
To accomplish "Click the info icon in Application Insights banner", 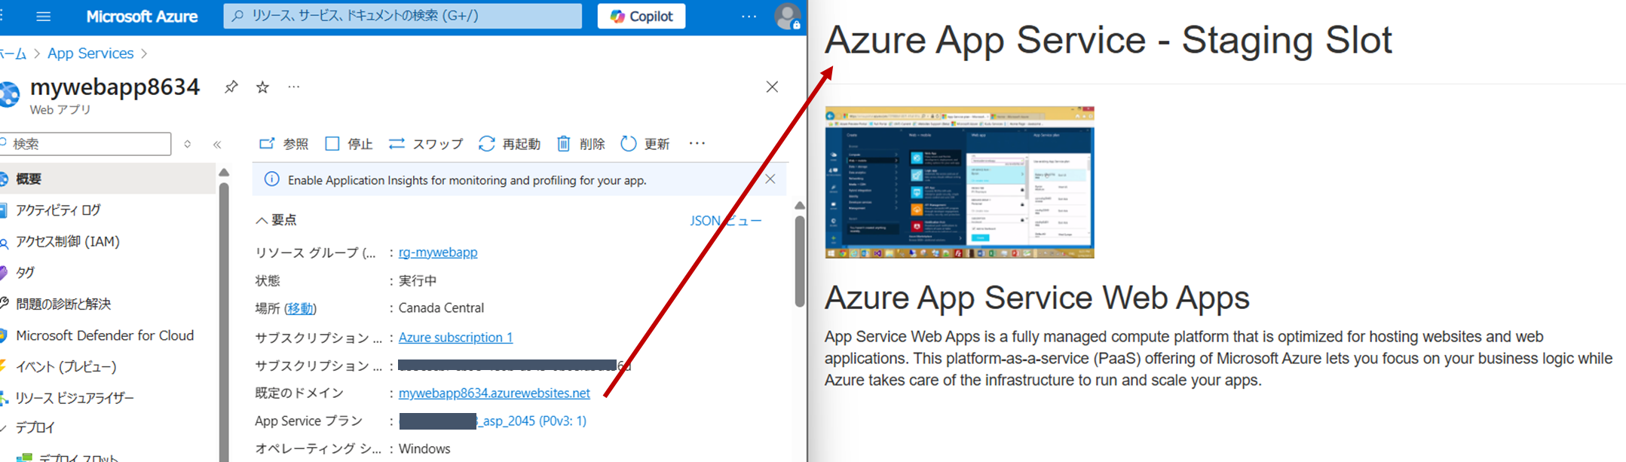I will pos(271,179).
